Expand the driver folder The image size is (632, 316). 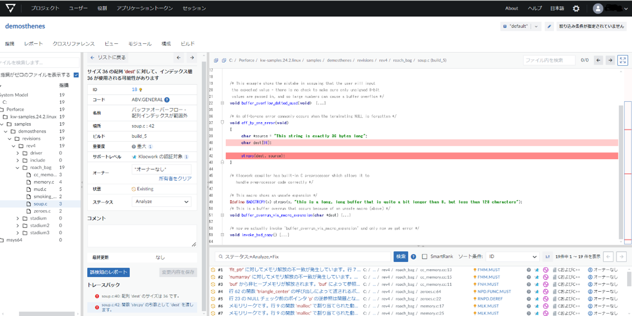point(18,153)
